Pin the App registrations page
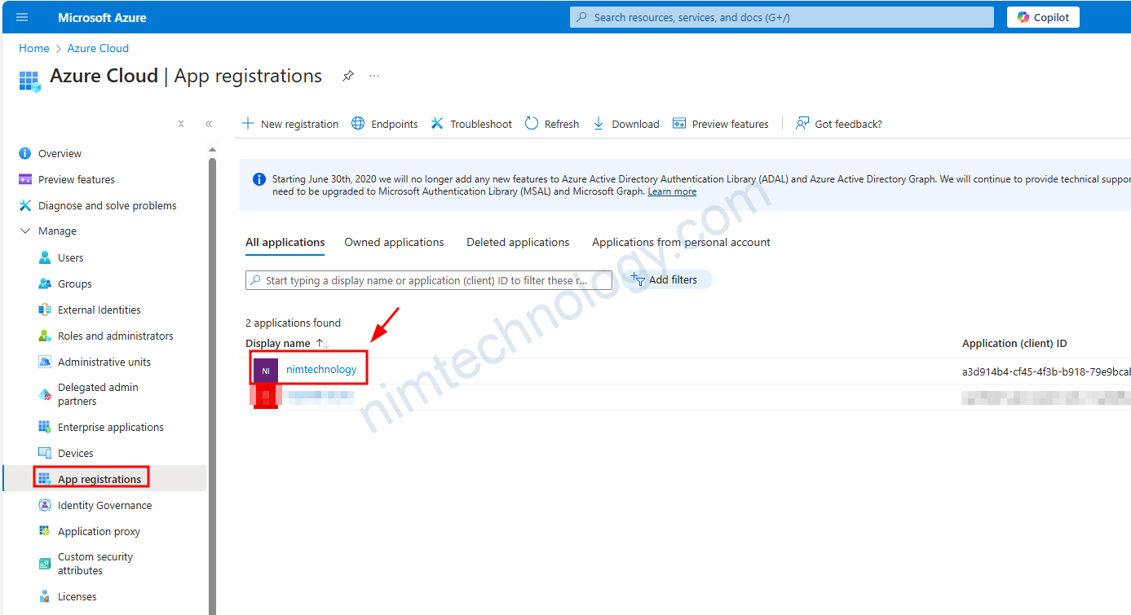 click(x=348, y=76)
